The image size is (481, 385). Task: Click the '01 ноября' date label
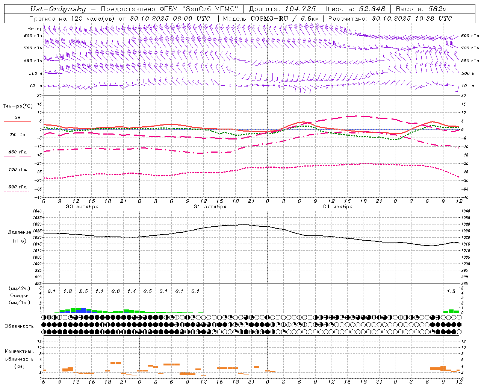tap(338, 206)
